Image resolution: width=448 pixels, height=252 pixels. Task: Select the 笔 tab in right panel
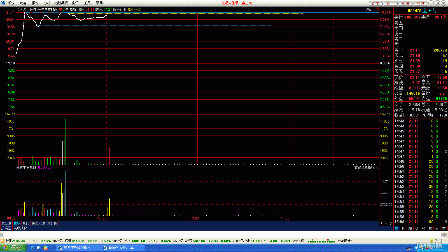tap(397, 228)
